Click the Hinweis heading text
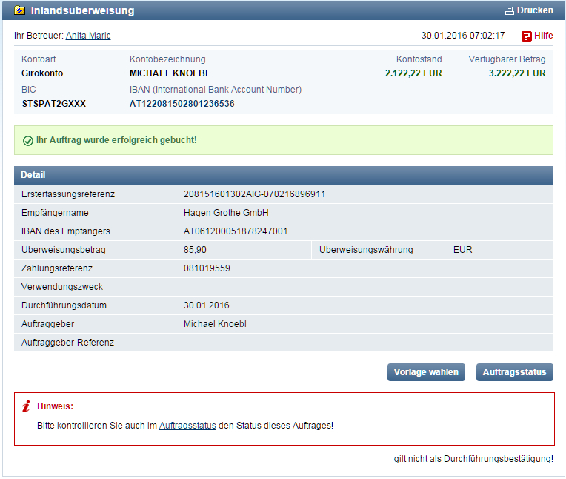This screenshot has height=479, width=566. [55, 406]
